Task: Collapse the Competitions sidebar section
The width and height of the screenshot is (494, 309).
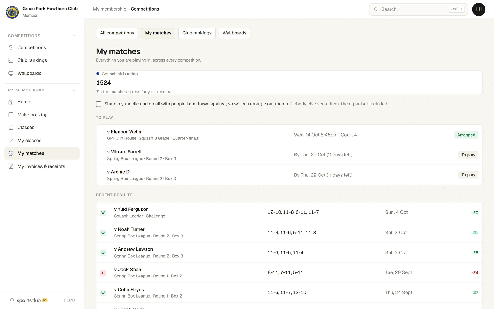Action: click(74, 36)
